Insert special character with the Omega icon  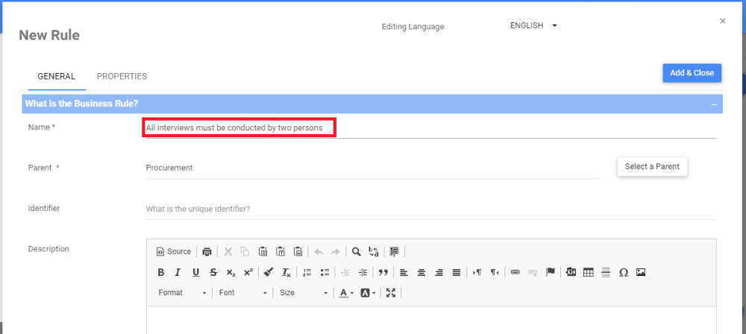[x=624, y=273]
